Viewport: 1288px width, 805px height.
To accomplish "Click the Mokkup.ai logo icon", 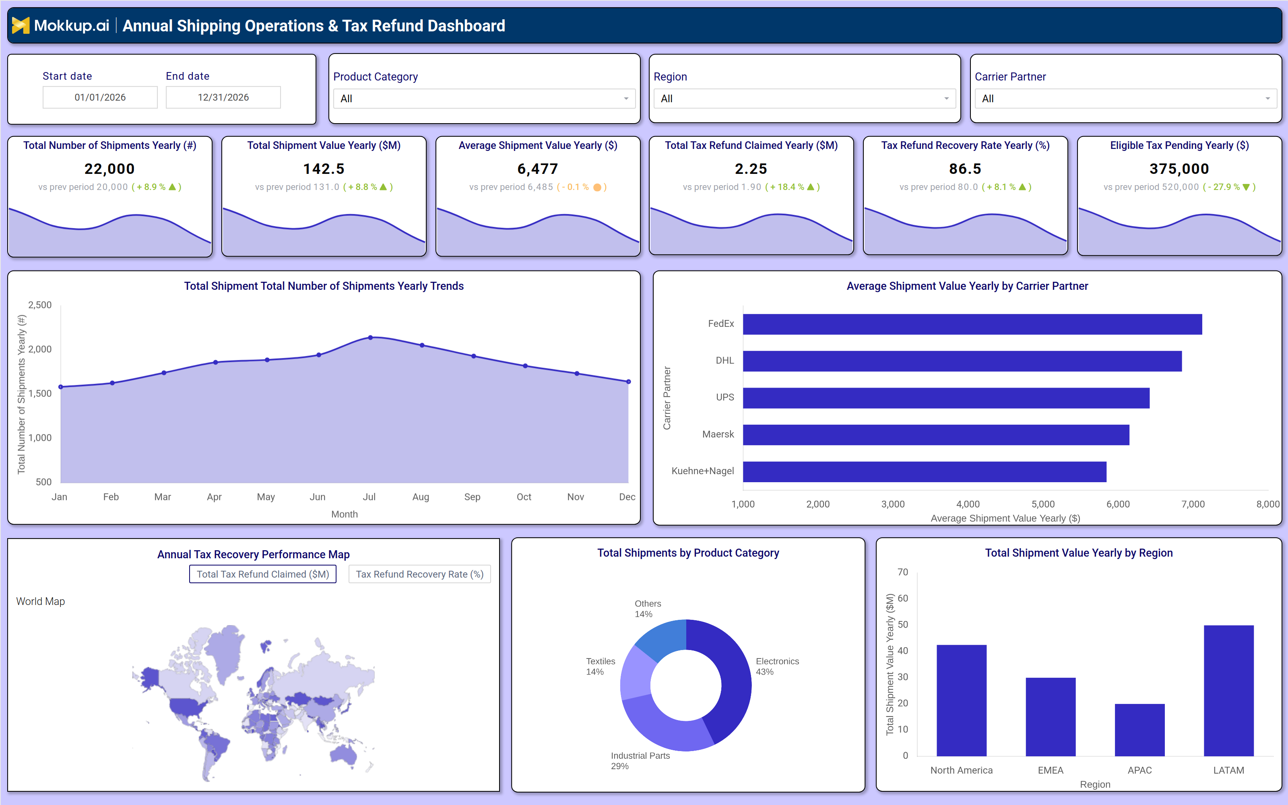I will [x=21, y=25].
